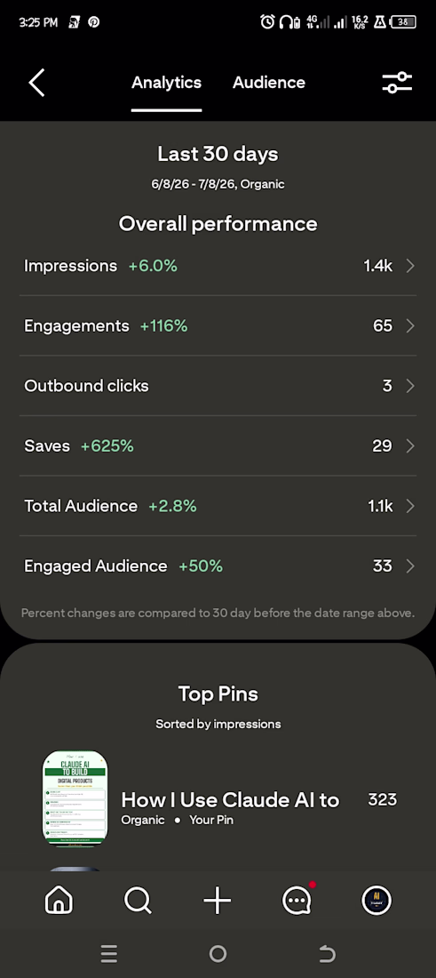Open the Total Audience row
Screen dimensions: 436x978
point(218,506)
